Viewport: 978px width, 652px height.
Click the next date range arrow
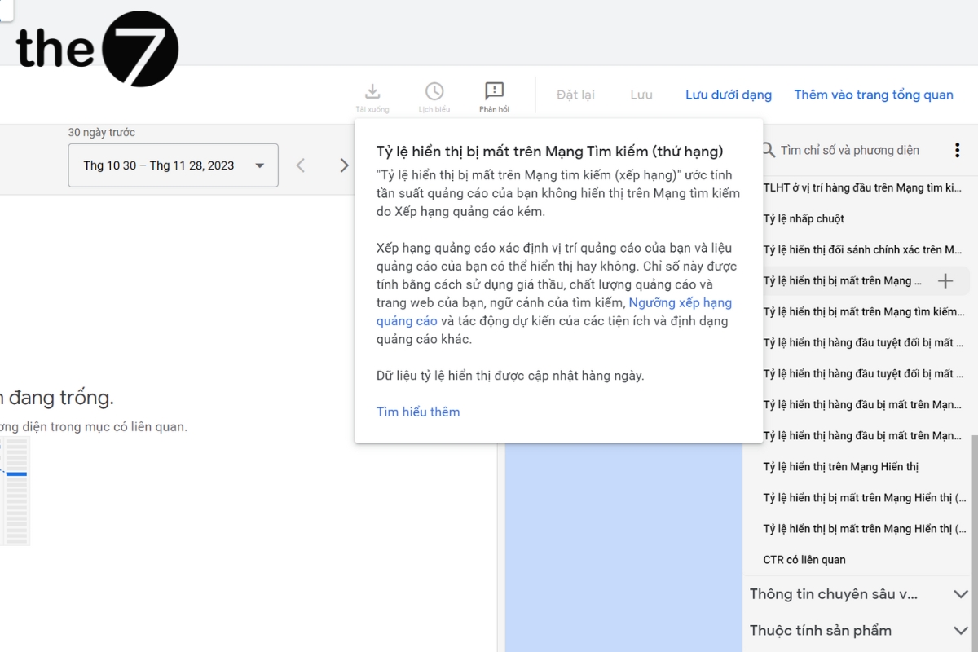coord(344,165)
